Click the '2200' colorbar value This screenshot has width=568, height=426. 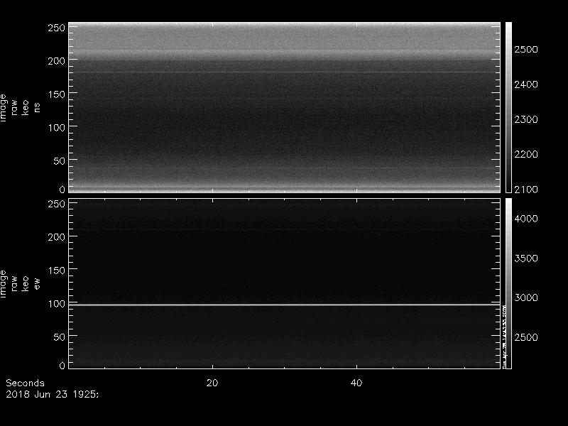tap(526, 154)
